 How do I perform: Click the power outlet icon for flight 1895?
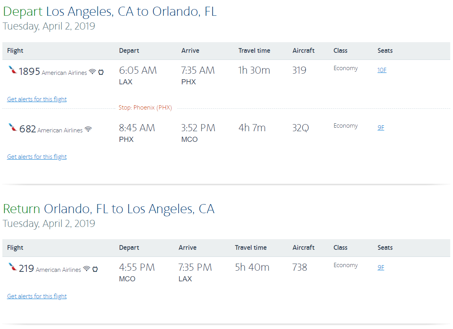(x=101, y=72)
